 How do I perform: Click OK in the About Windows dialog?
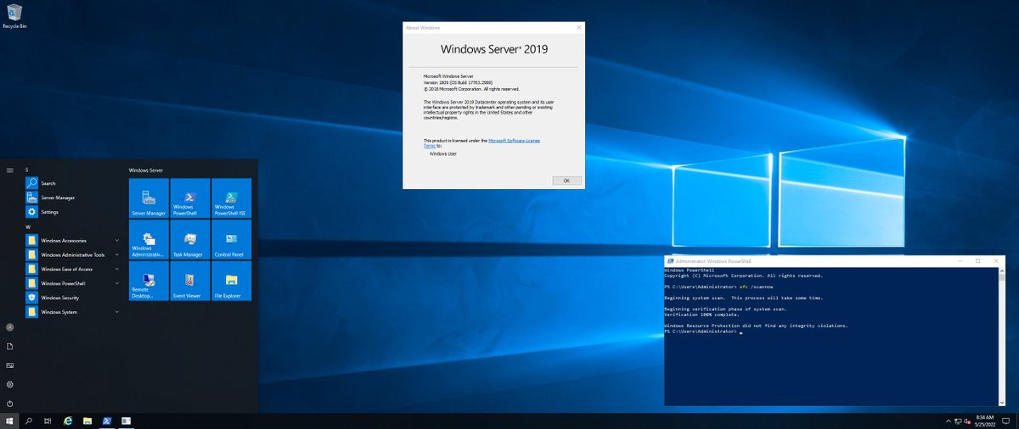[566, 181]
